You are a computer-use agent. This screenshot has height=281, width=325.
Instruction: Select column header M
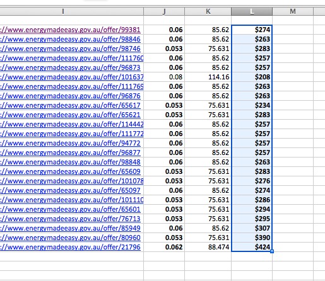point(293,11)
